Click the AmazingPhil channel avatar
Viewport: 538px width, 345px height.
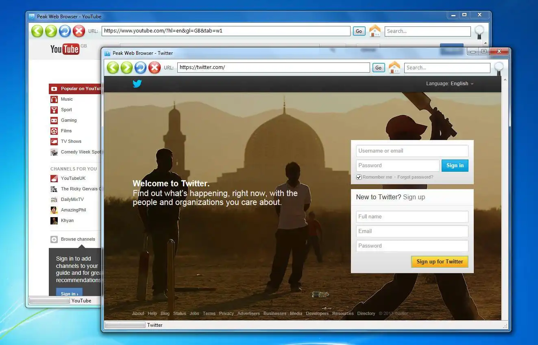[x=54, y=210]
